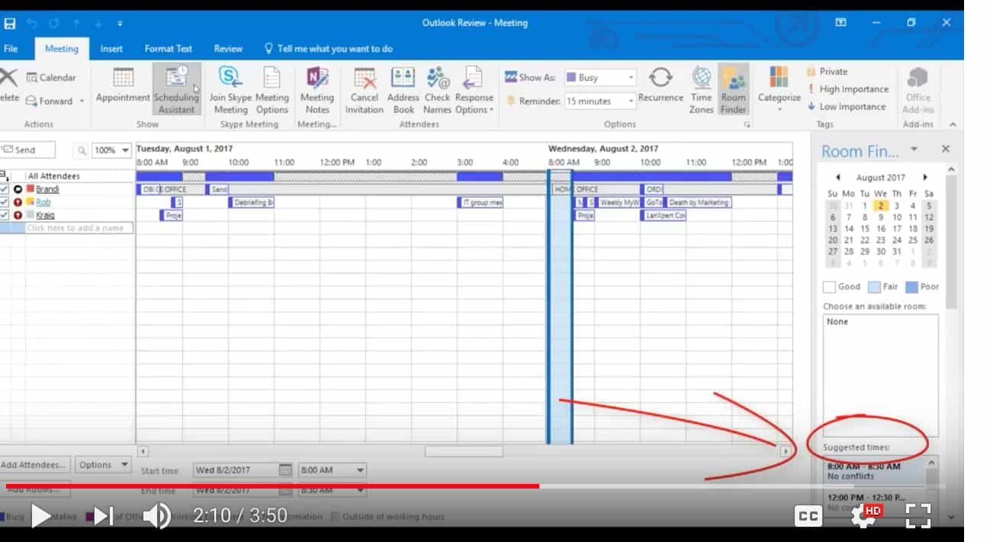Go to next month in Room Finder calendar

pyautogui.click(x=925, y=177)
